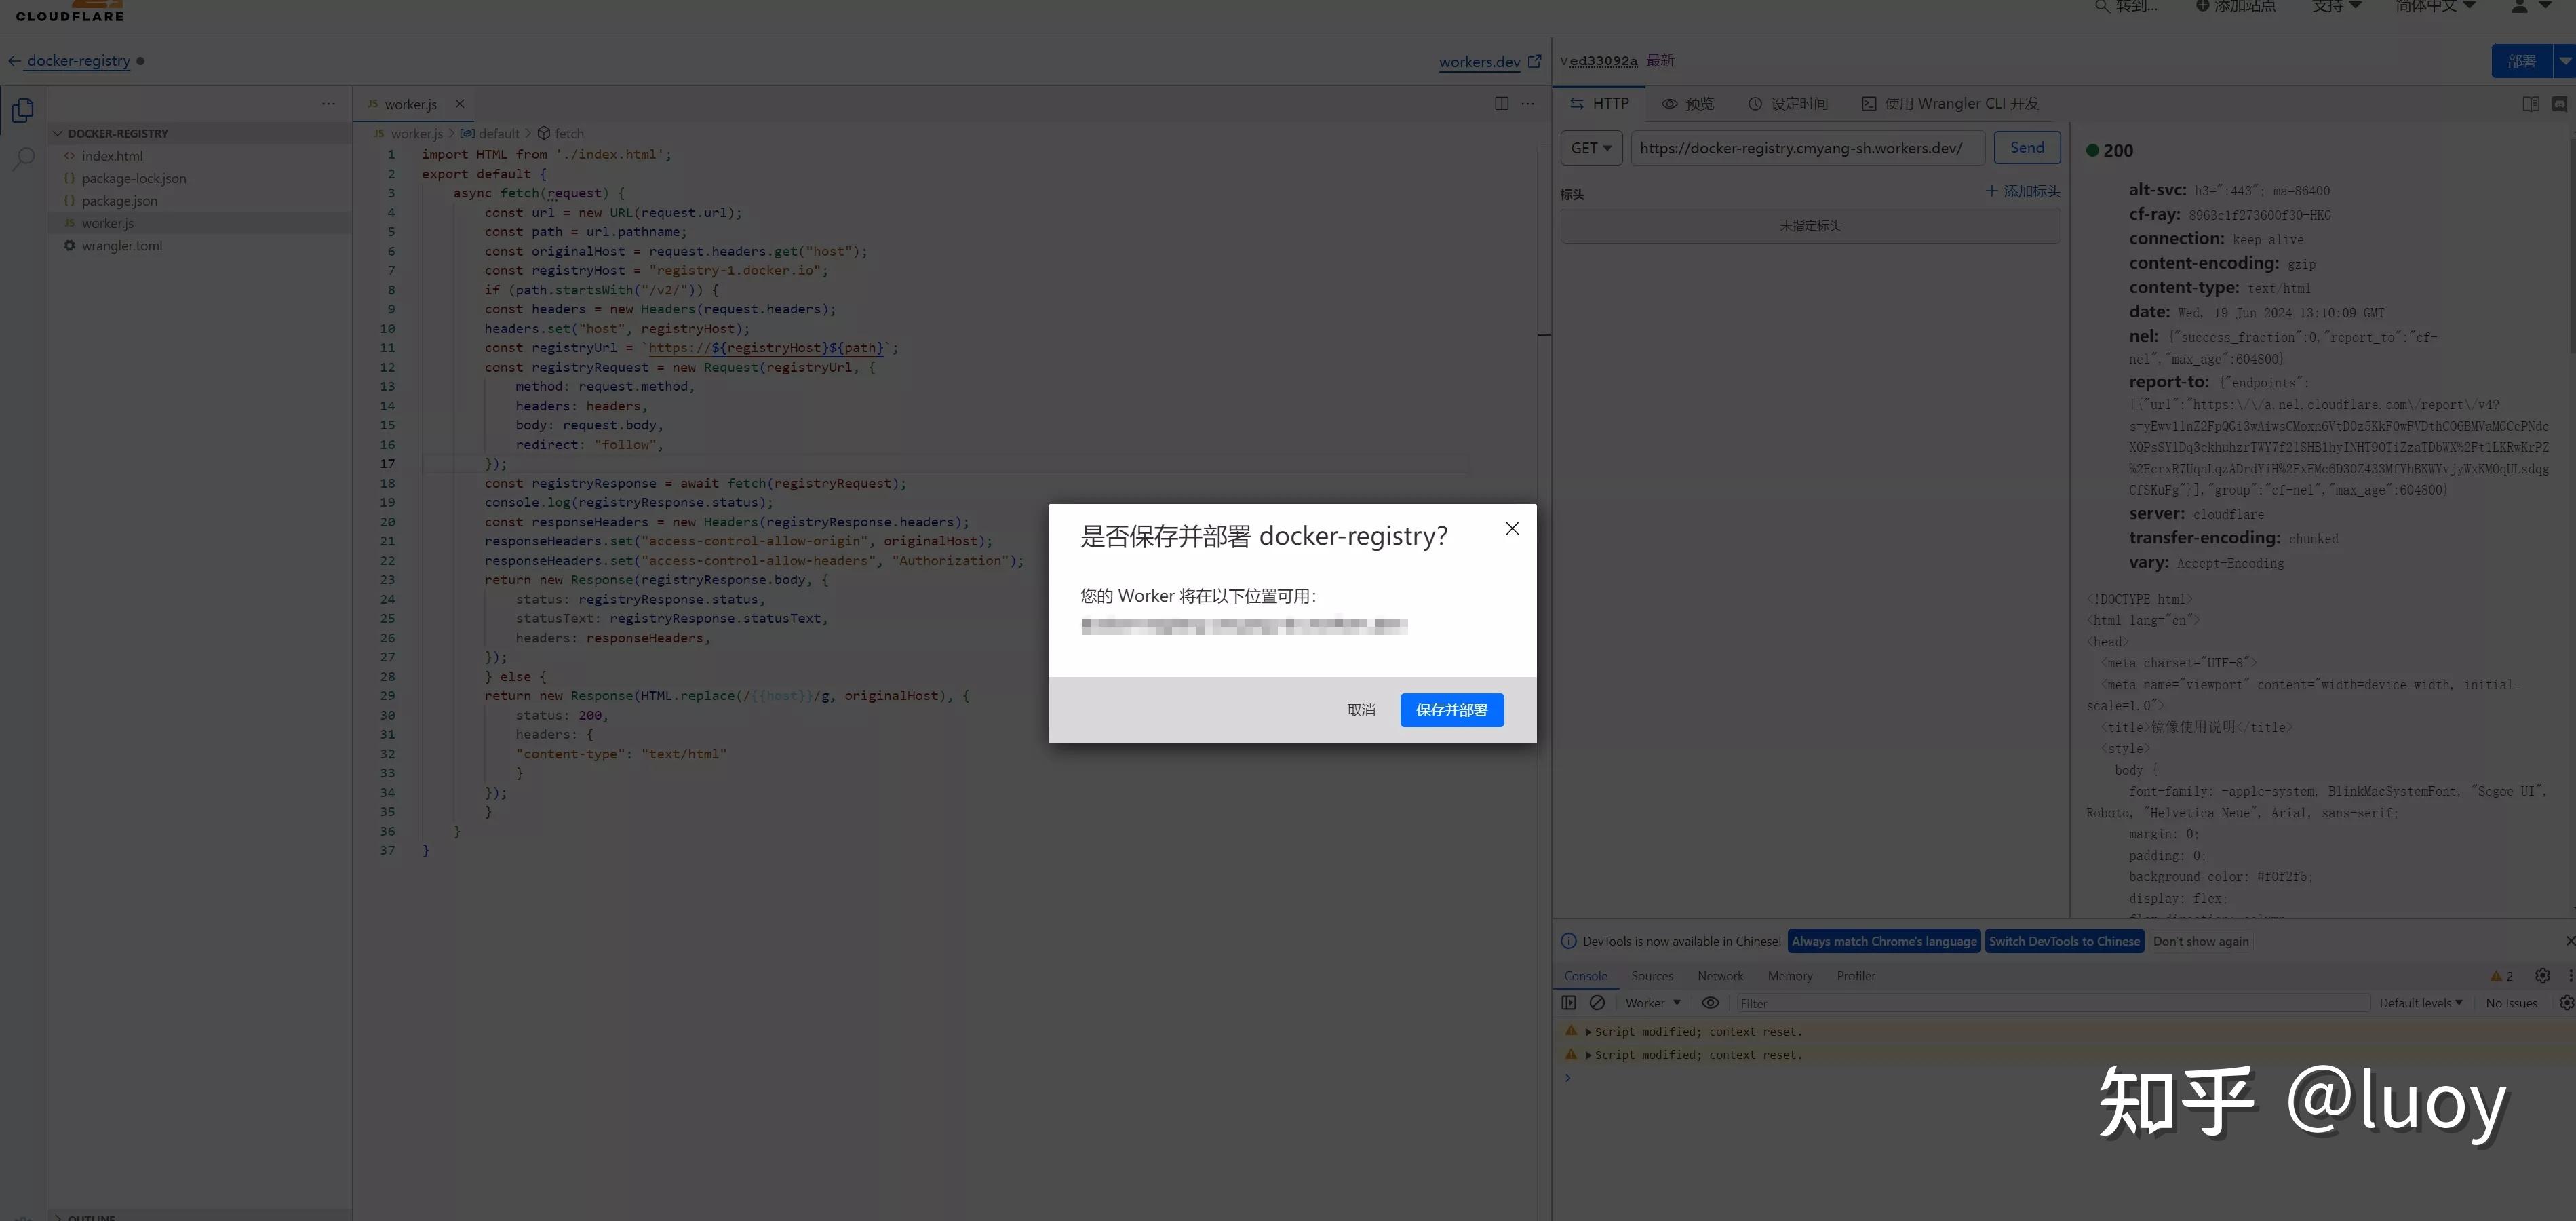Screen dimensions: 2576x1221
Task: Open the Search icon in activity bar
Action: click(x=23, y=158)
